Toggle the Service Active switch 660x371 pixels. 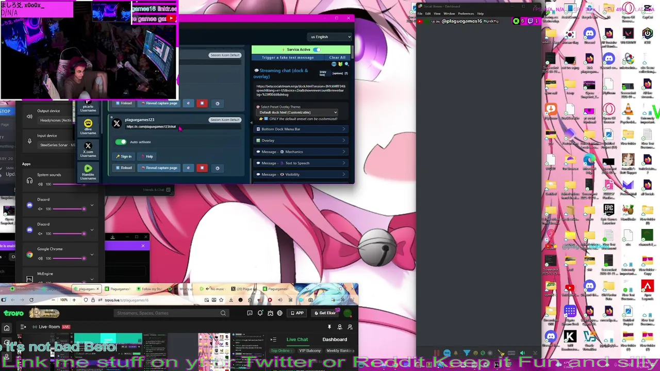pyautogui.click(x=316, y=49)
